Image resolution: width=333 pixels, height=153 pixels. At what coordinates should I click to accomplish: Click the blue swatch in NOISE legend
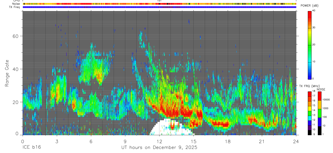[319, 122]
